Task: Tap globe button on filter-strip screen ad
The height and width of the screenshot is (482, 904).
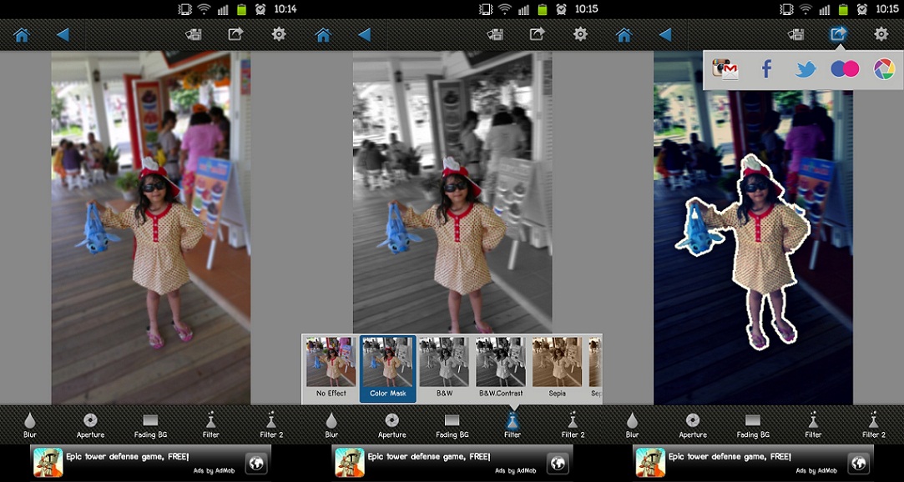Action: pos(558,463)
